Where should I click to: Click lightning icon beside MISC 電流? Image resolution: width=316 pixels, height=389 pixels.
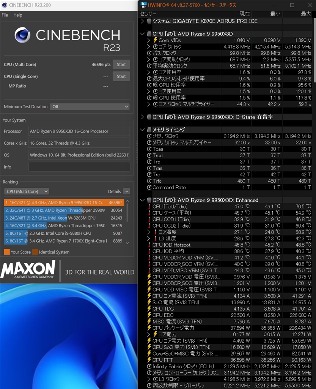coord(149,321)
